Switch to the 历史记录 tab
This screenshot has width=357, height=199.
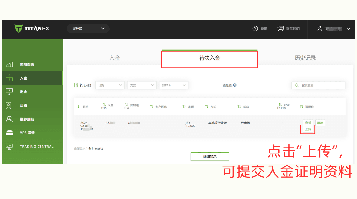pos(305,58)
